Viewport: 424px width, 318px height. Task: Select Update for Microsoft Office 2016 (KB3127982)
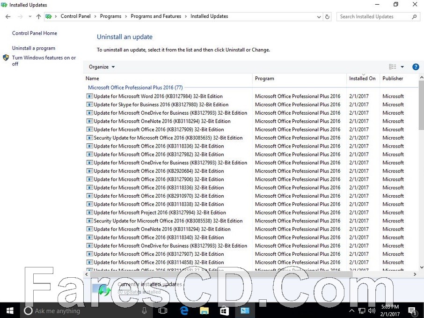click(159, 155)
